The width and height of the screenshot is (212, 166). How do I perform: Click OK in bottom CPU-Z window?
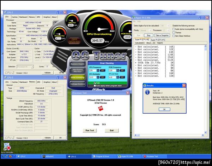pos(60,138)
